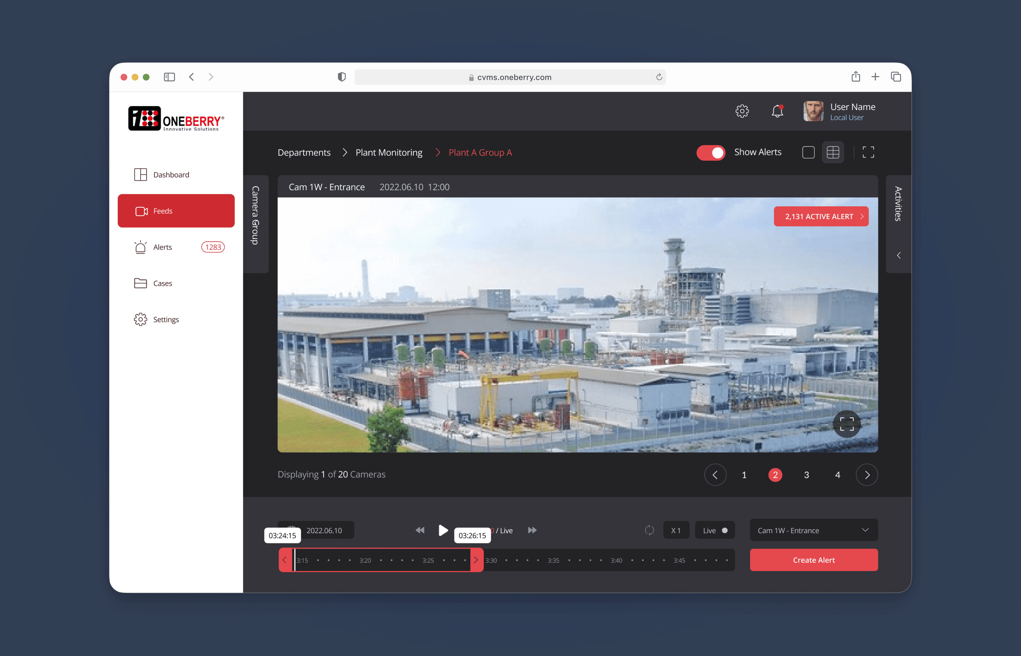Click the 03:26:15 end time label

coord(472,536)
